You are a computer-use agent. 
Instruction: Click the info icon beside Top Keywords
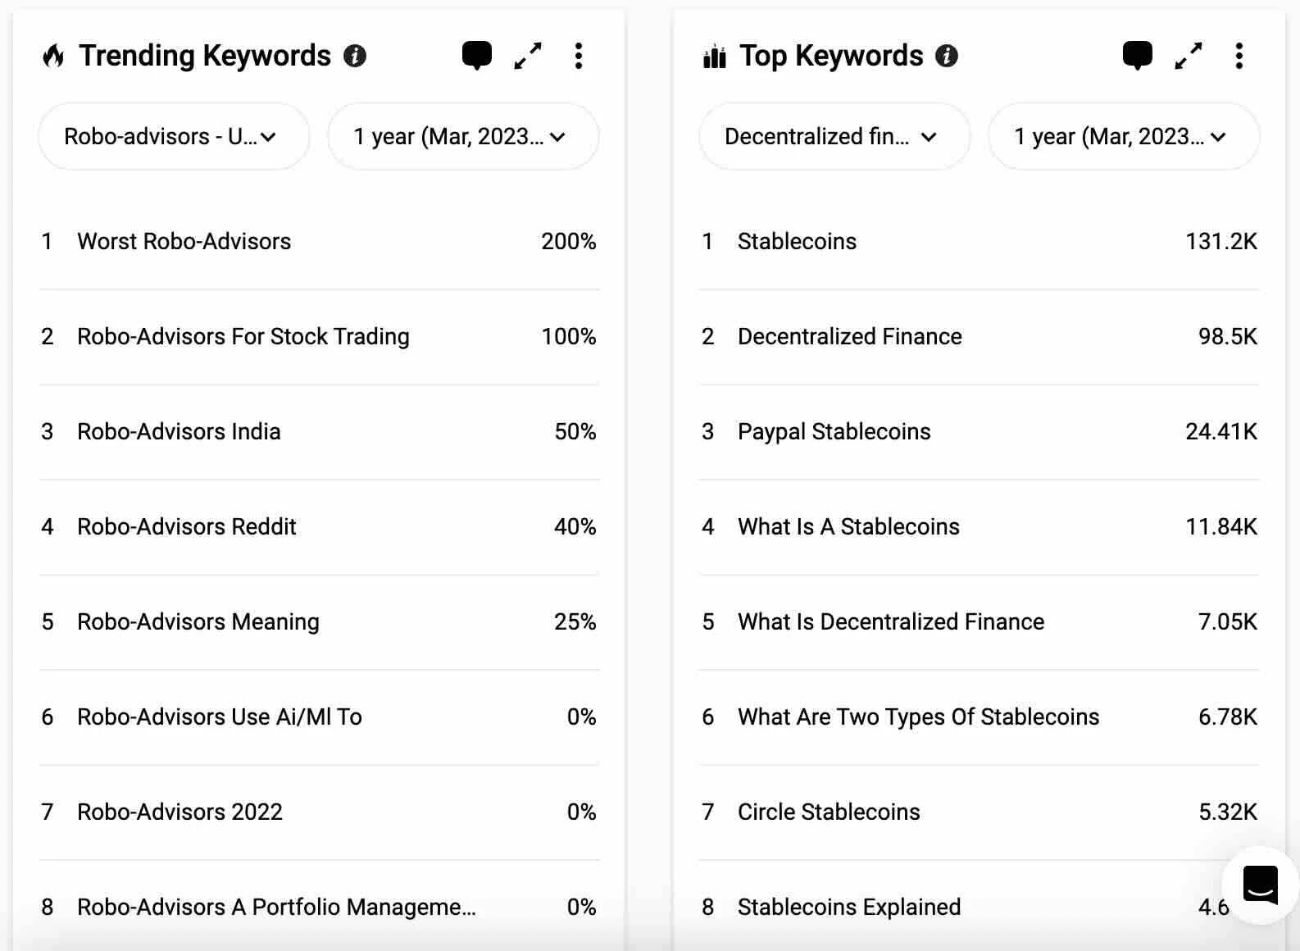click(947, 56)
